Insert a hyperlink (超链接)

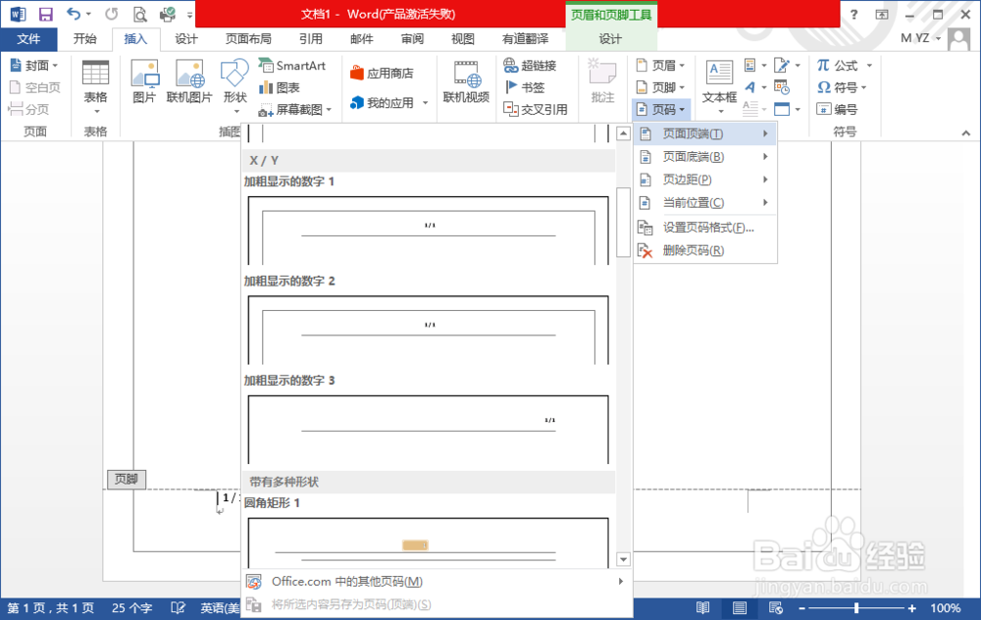click(530, 65)
